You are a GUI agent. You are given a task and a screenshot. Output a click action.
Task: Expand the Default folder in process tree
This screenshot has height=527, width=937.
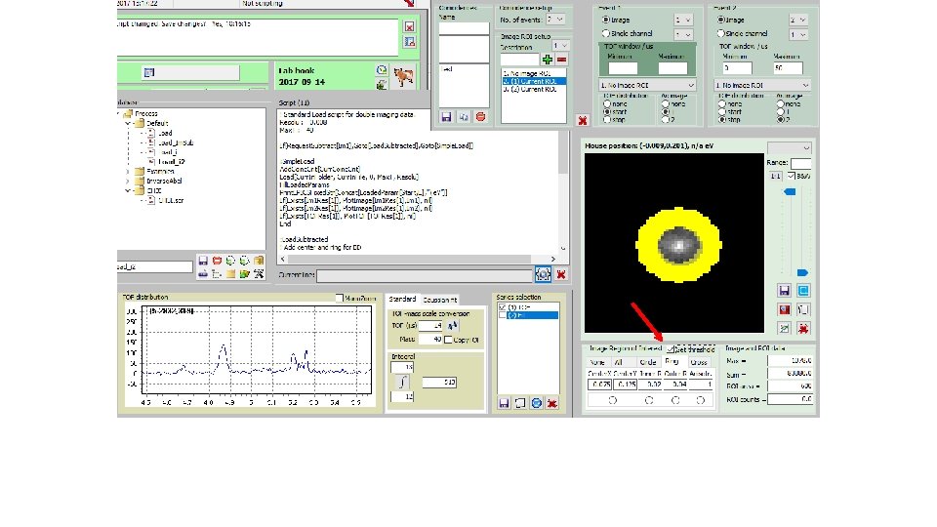click(126, 124)
